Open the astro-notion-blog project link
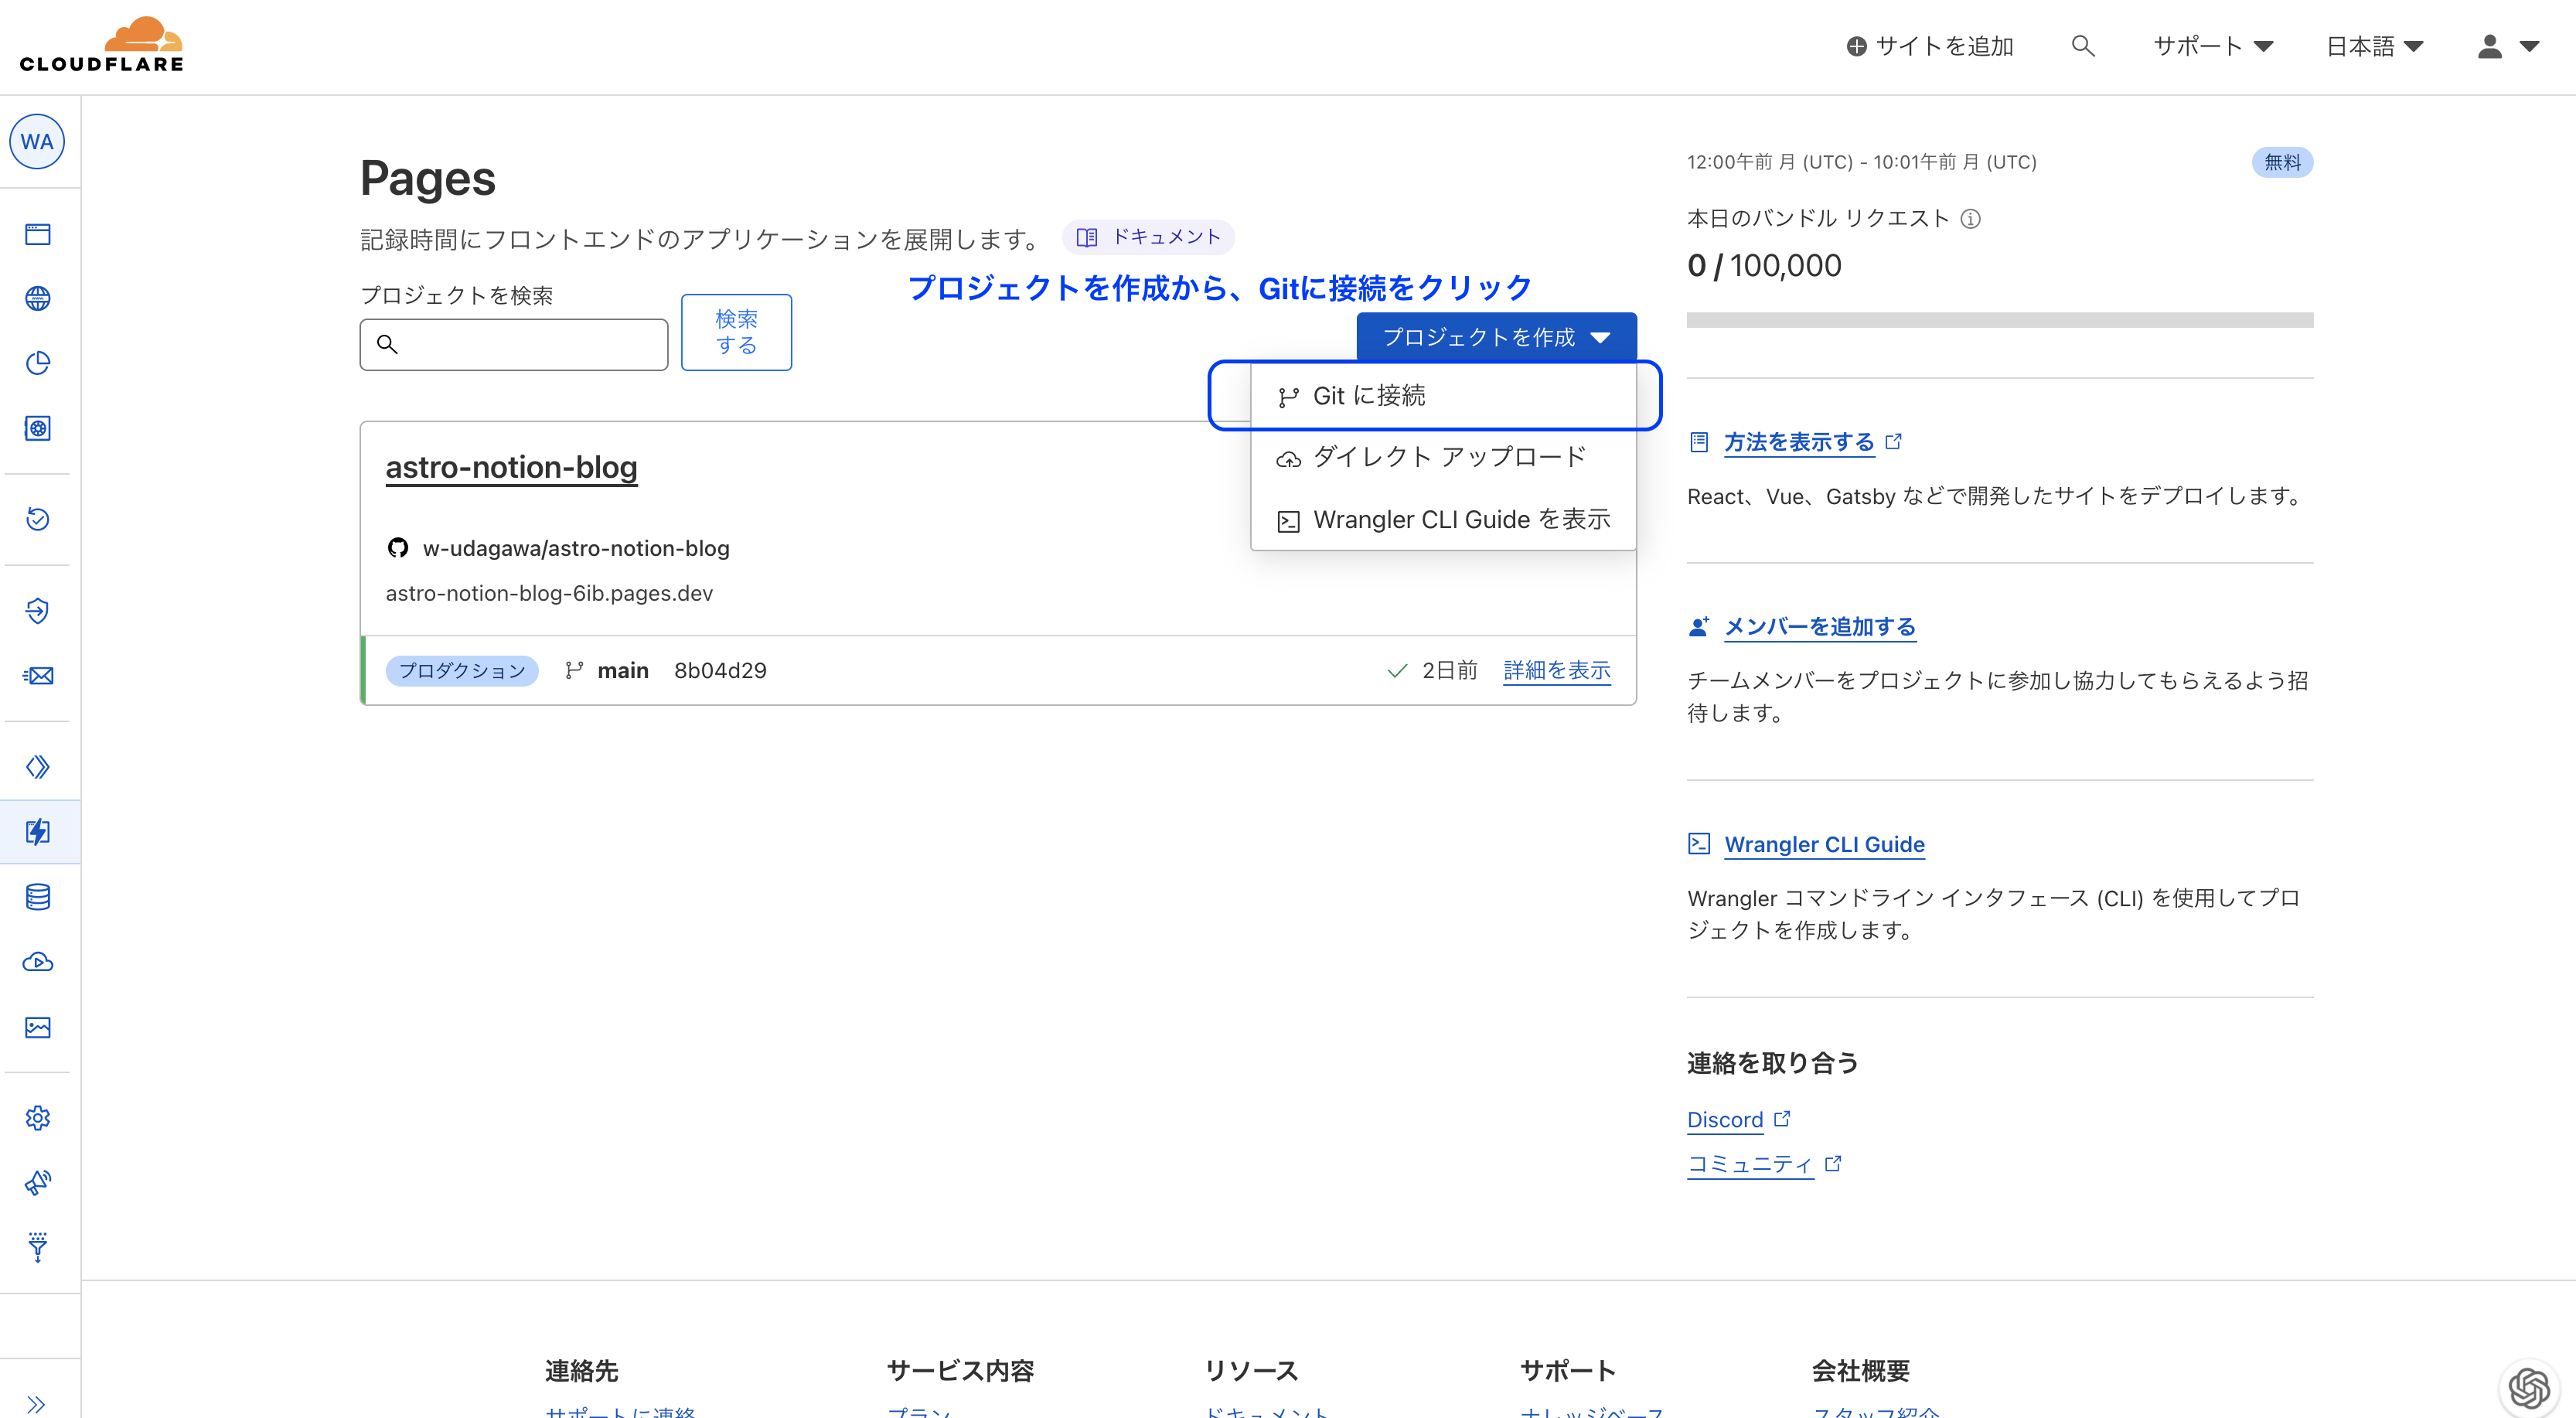This screenshot has height=1418, width=2576. 511,467
